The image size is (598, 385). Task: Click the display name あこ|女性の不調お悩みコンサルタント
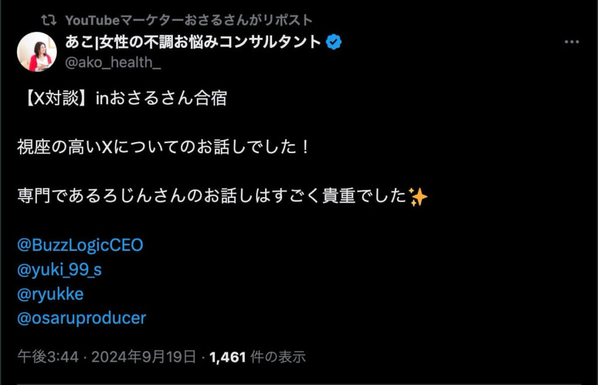pos(193,43)
